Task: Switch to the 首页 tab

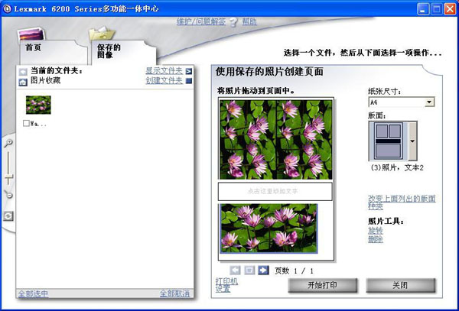Action: (34, 47)
